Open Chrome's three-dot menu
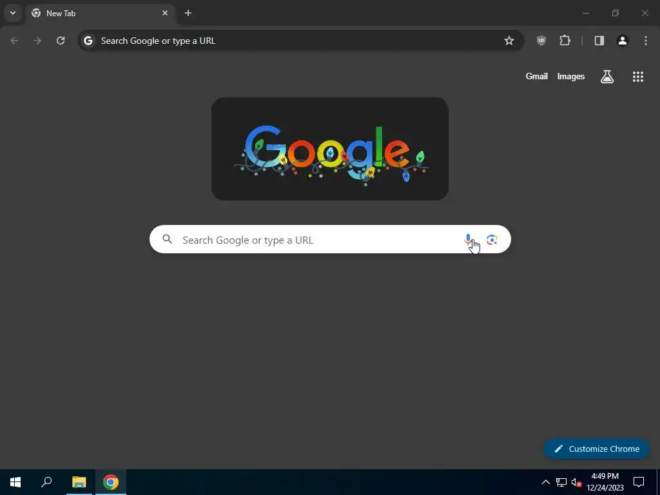Viewport: 660px width, 495px height. (646, 41)
